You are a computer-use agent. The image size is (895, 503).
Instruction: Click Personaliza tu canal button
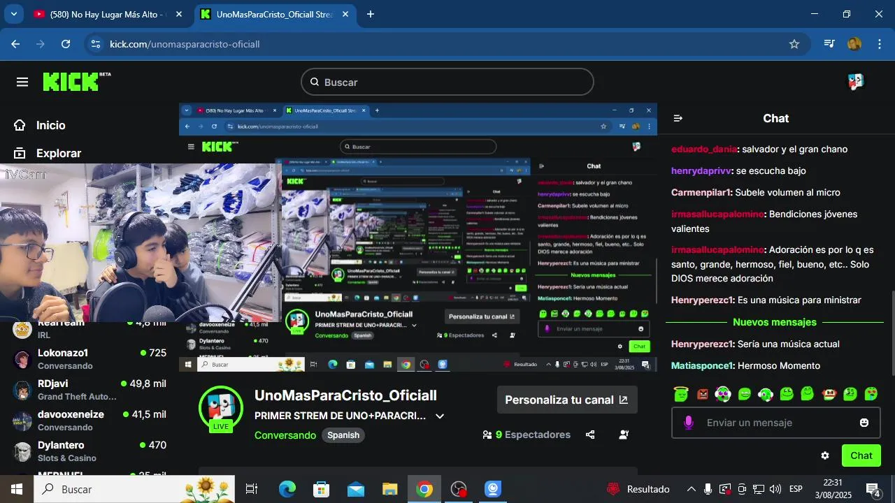point(567,400)
